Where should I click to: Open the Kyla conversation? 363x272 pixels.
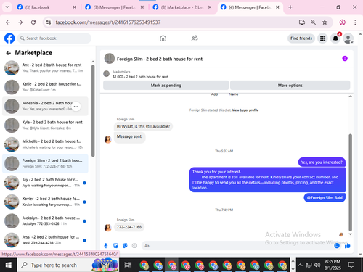45,125
